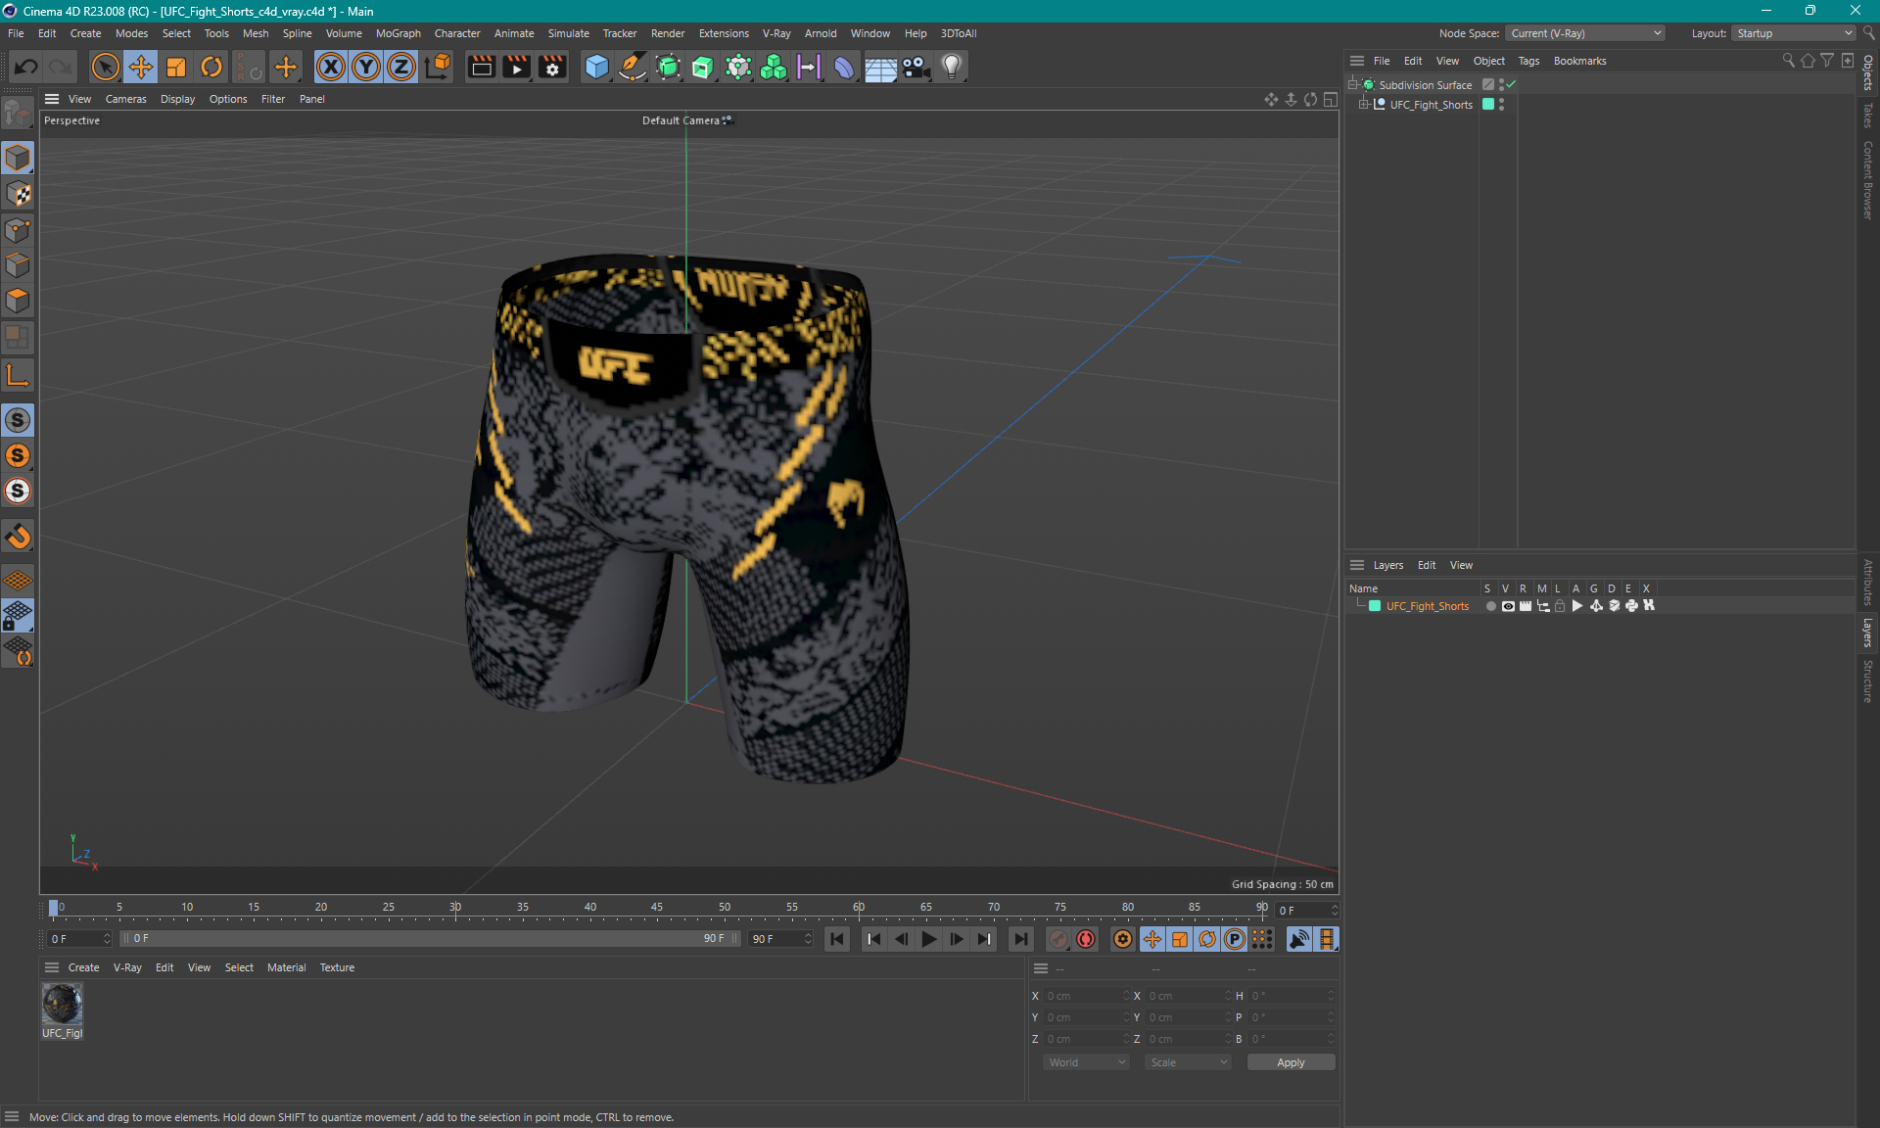Open the V-Ray menu
Viewport: 1880px width, 1128px height.
(776, 33)
